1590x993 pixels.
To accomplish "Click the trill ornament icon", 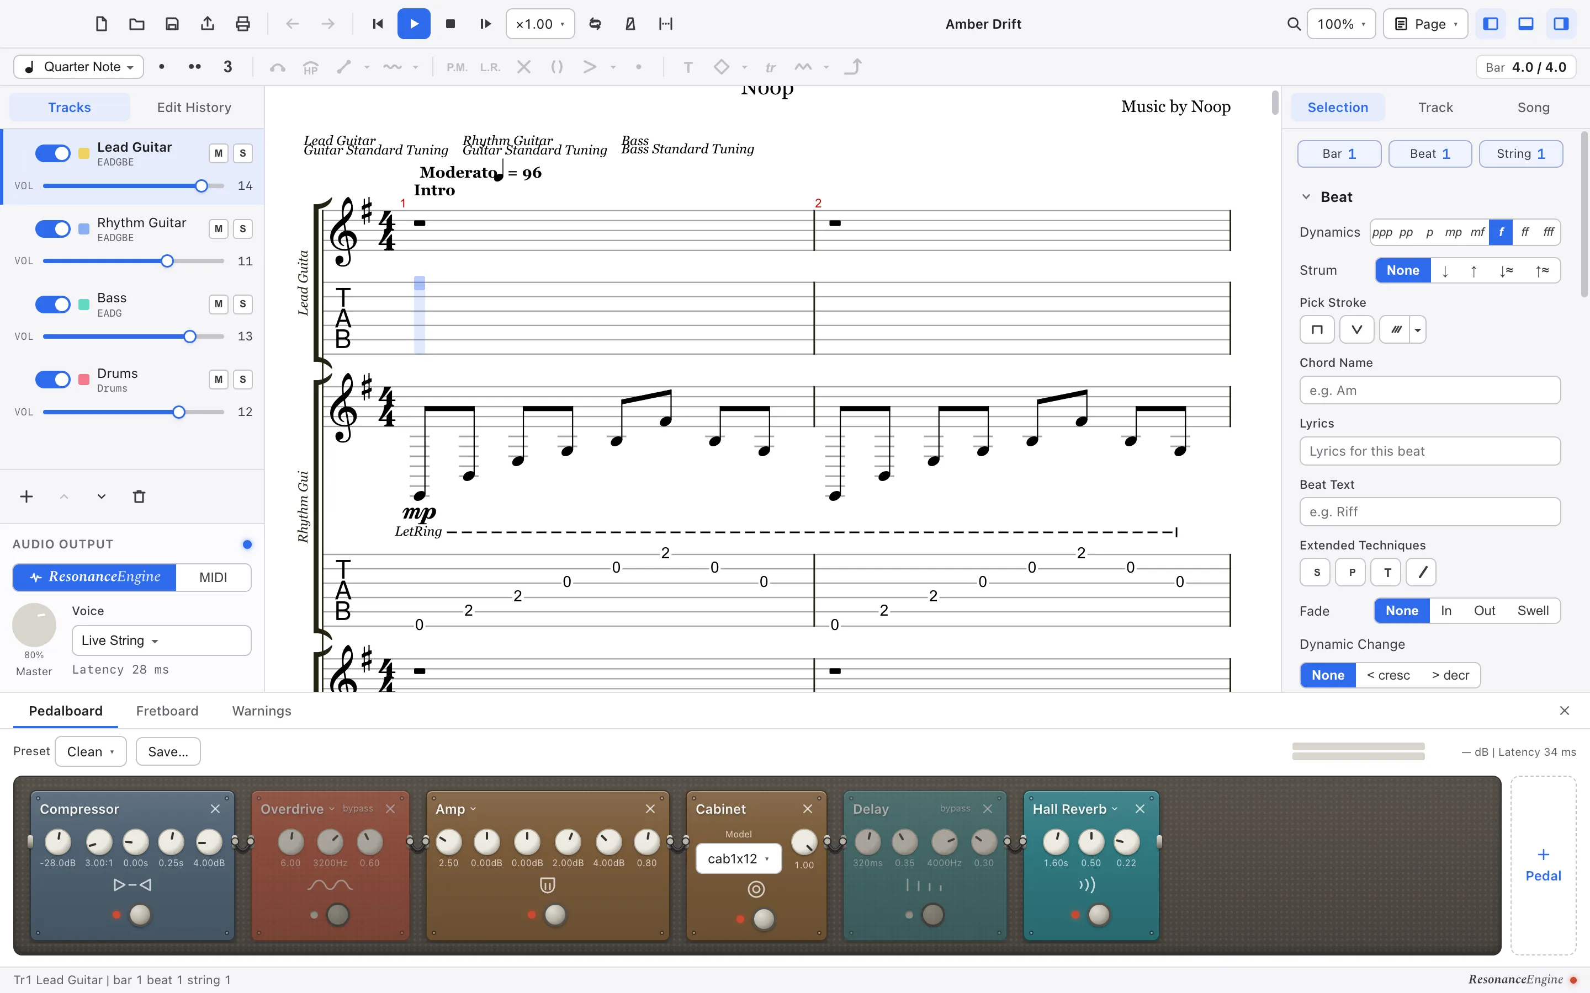I will coord(771,67).
